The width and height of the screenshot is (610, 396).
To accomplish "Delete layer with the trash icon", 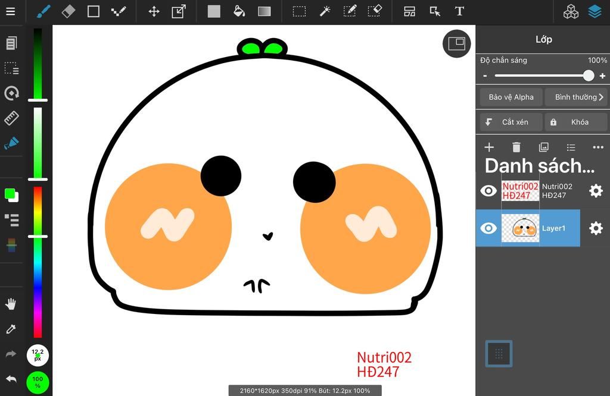I will click(x=516, y=147).
